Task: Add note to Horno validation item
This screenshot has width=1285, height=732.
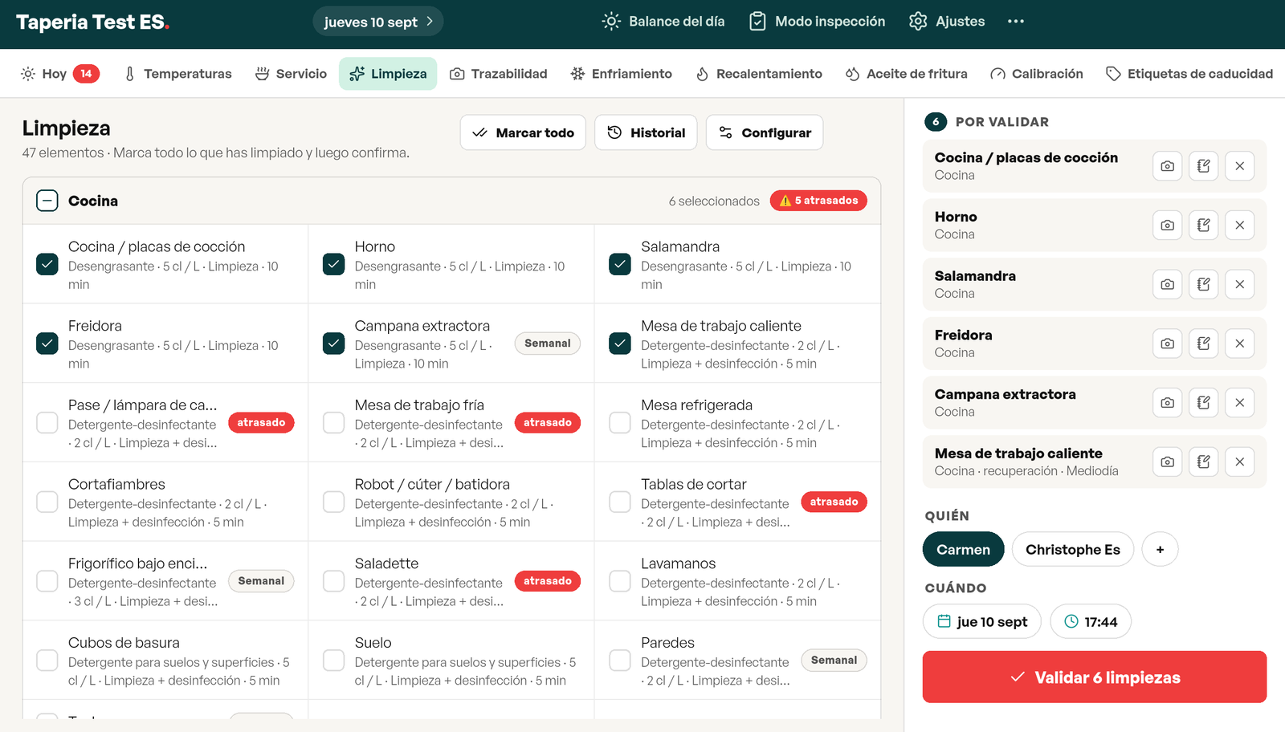Action: (x=1204, y=226)
